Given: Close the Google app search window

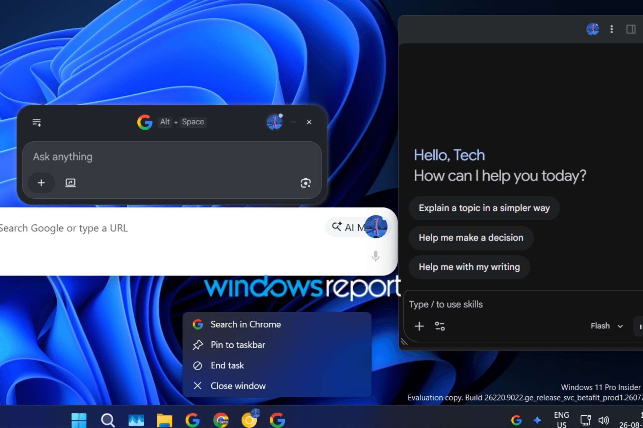Looking at the screenshot, I should tap(309, 122).
